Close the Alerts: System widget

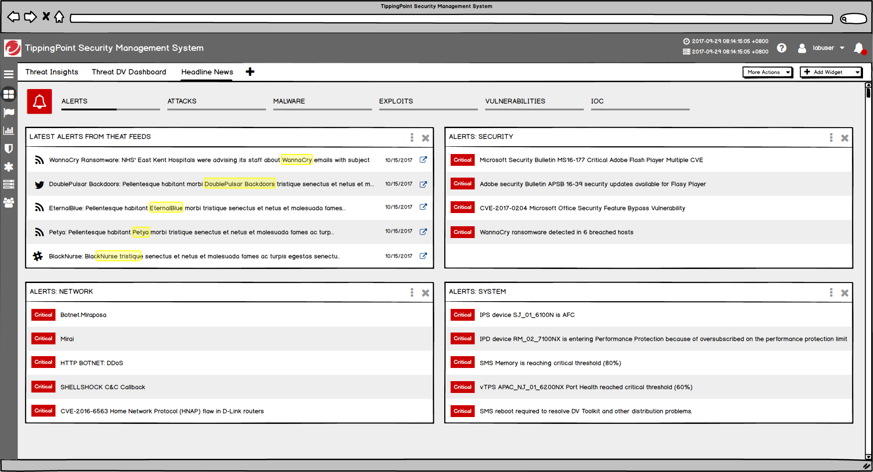pyautogui.click(x=845, y=293)
